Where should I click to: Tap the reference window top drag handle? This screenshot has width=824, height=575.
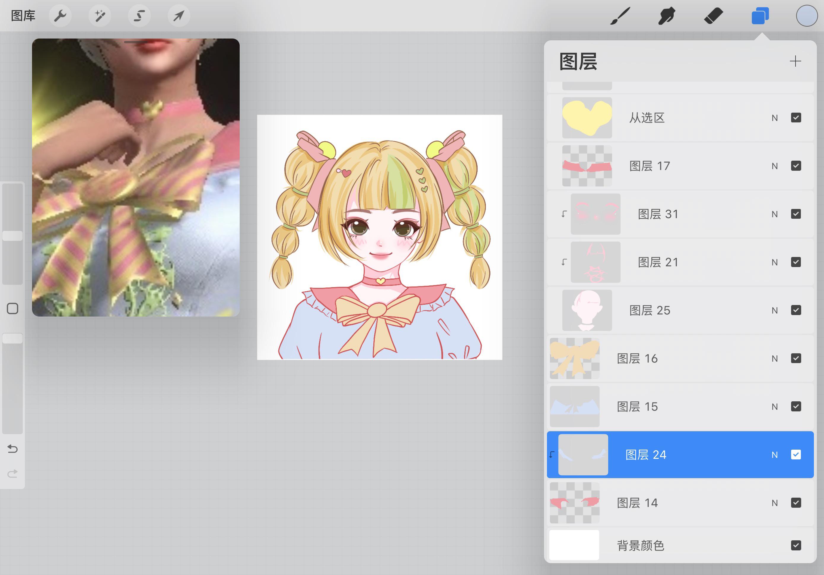coord(136,42)
